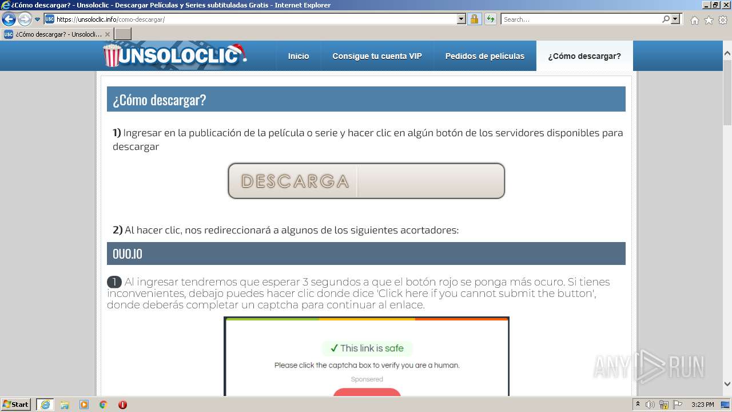The height and width of the screenshot is (412, 732).
Task: Expand the address bar autocomplete dropdown
Action: point(462,19)
